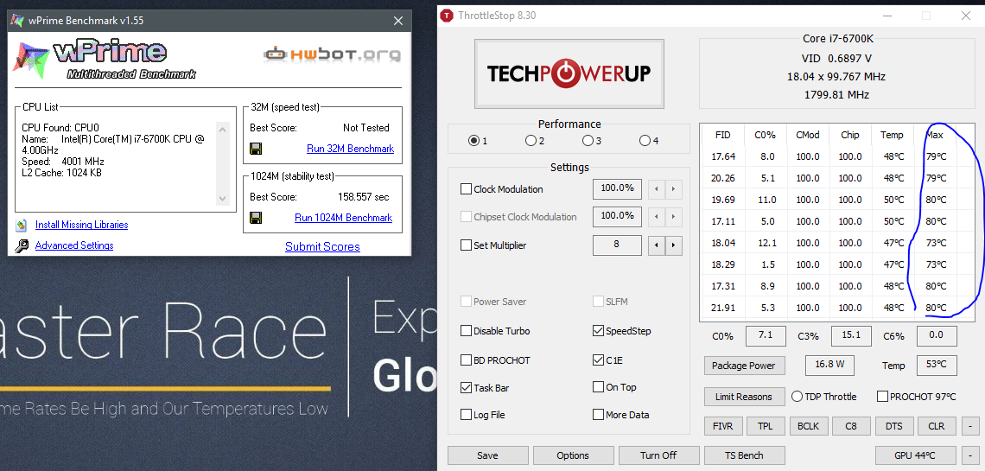Click the floppy disk icon for 1024M score

[256, 218]
